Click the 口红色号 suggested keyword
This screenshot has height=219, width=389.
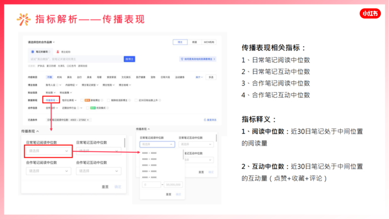[72, 66]
